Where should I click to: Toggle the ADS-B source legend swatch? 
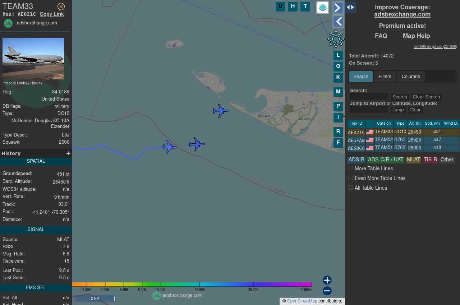tap(356, 160)
